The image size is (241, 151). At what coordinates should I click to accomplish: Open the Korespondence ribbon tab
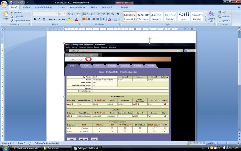tap(77, 7)
